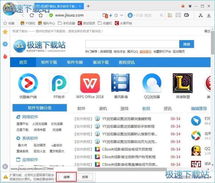This screenshot has height=183, width=215.
Task: Select the 驱动下载 navigation tab
Action: coord(101,62)
